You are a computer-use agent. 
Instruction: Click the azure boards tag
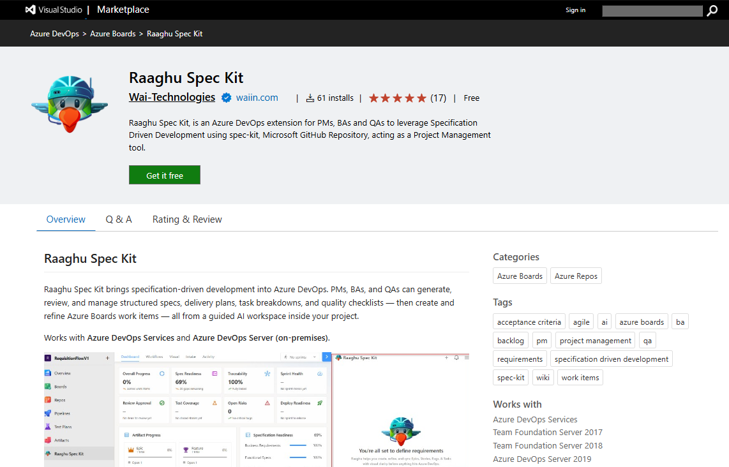tap(642, 322)
